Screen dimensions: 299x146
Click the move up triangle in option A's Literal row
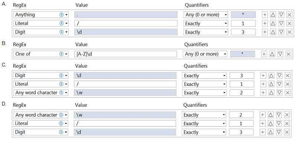point(273,23)
